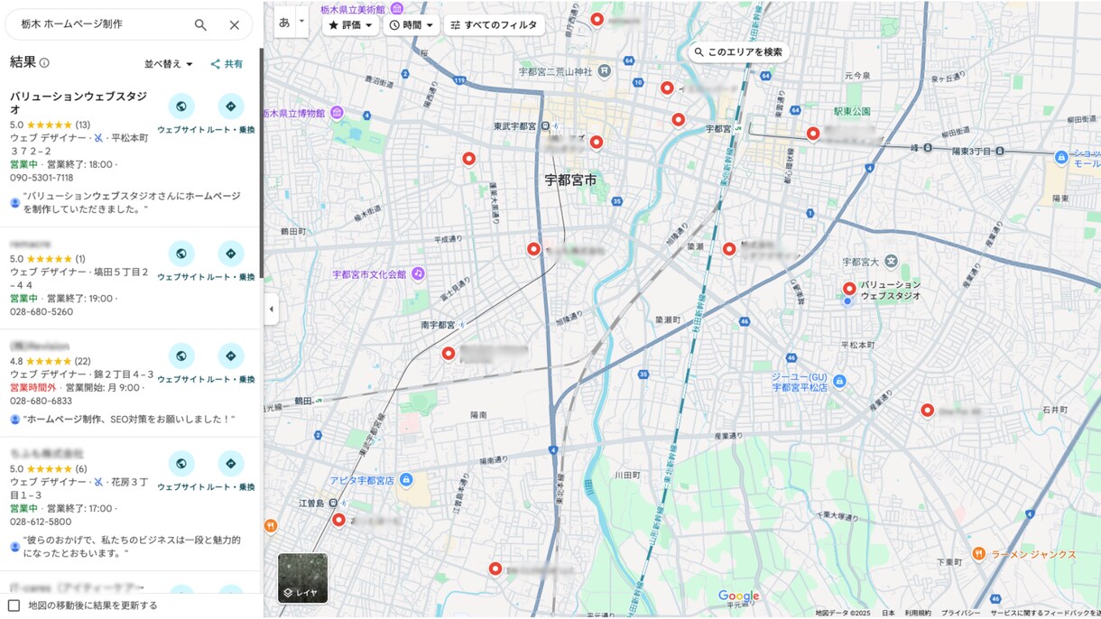The width and height of the screenshot is (1101, 619).
Task: Click the 江曽島 station icon
Action: tap(332, 503)
